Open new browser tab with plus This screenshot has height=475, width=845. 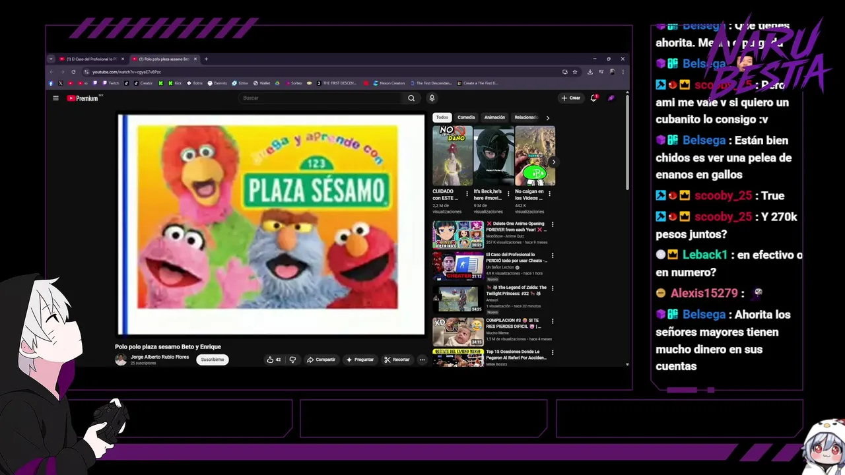pyautogui.click(x=206, y=59)
